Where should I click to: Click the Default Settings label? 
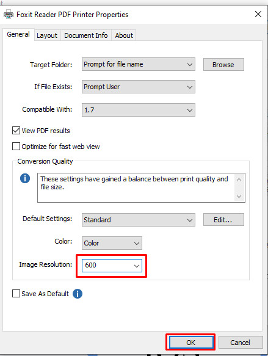[x=48, y=219]
